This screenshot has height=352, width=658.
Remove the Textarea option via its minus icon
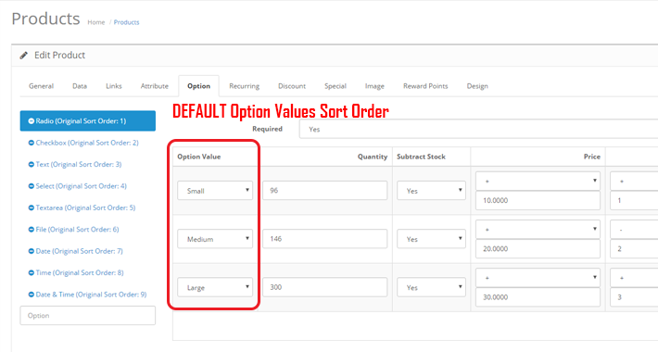pos(32,207)
